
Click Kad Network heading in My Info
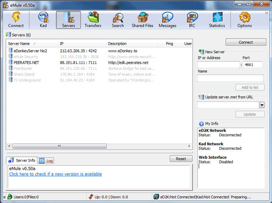[x=211, y=144]
